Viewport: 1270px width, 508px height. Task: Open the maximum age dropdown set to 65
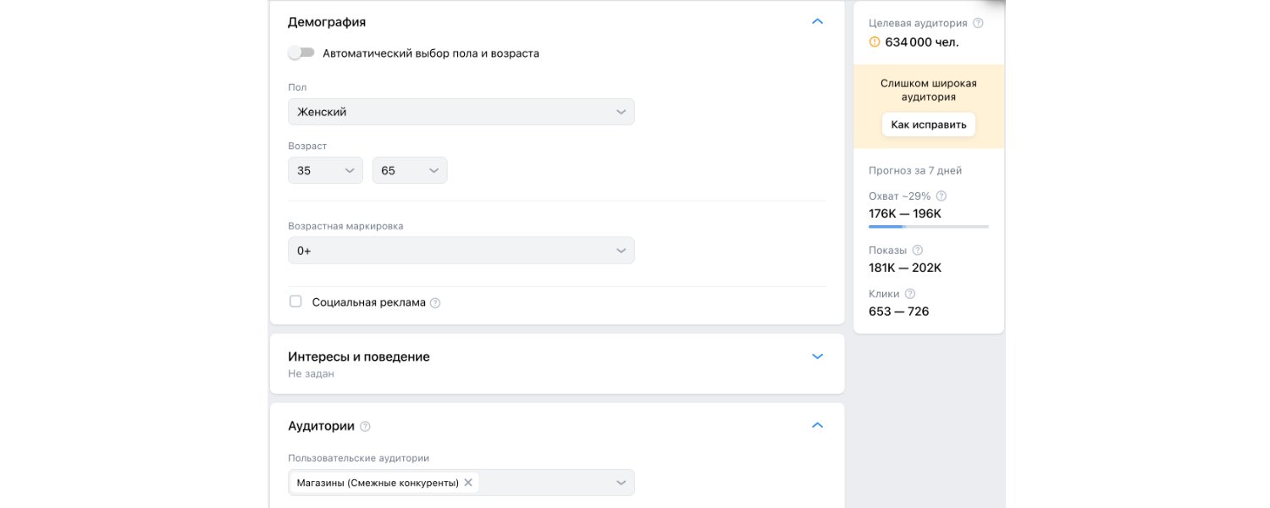coord(410,170)
